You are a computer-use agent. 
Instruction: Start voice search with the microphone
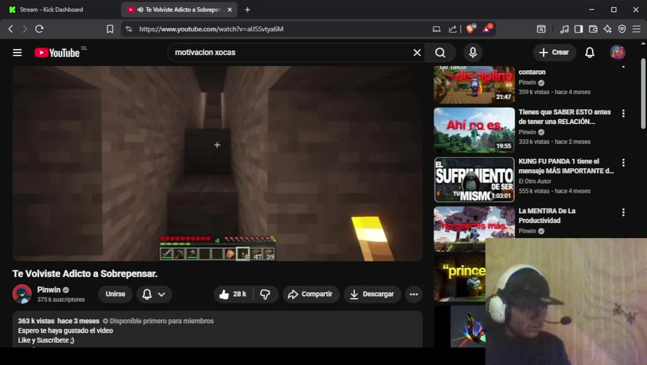(x=473, y=52)
